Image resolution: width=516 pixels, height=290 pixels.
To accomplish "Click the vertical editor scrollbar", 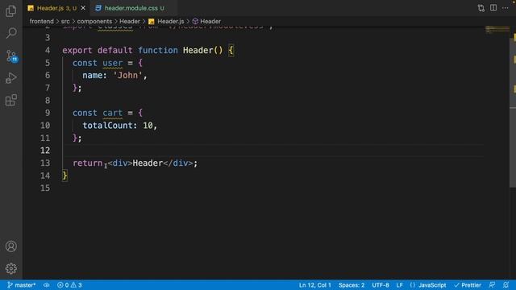I will tap(513, 112).
